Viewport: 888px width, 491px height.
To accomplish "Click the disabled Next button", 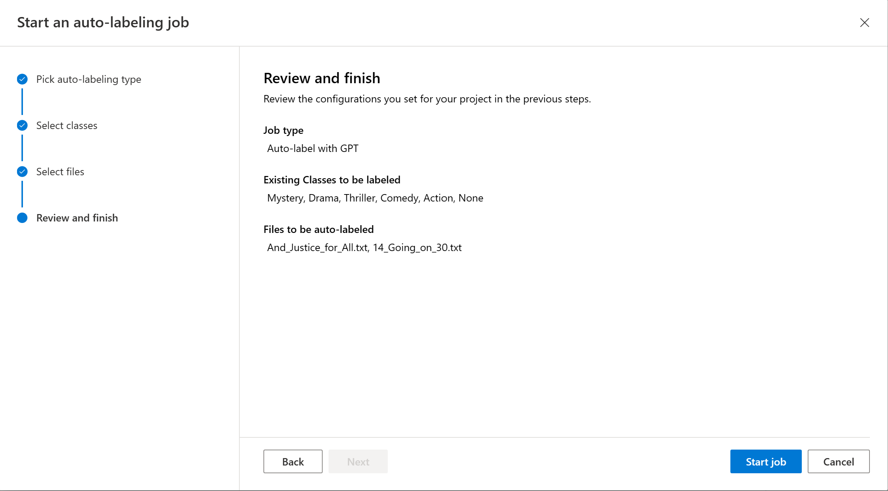I will coord(358,461).
